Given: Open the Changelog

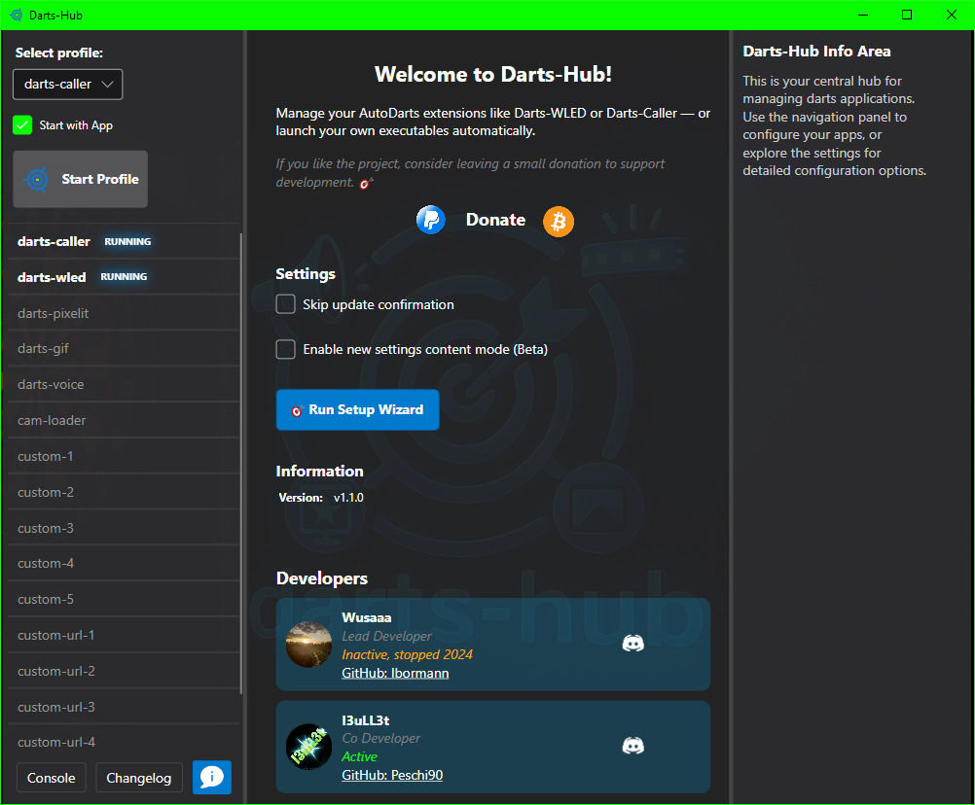Looking at the screenshot, I should tap(139, 778).
